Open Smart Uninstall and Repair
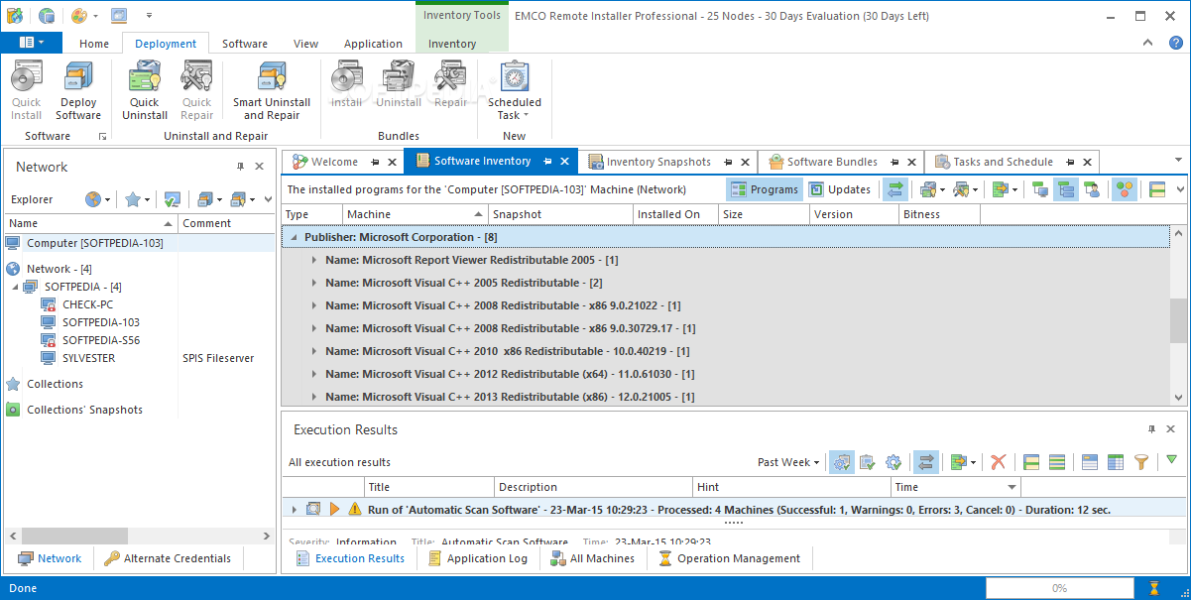 (272, 91)
